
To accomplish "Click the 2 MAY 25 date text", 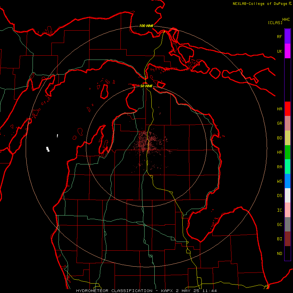I will pos(188,291).
